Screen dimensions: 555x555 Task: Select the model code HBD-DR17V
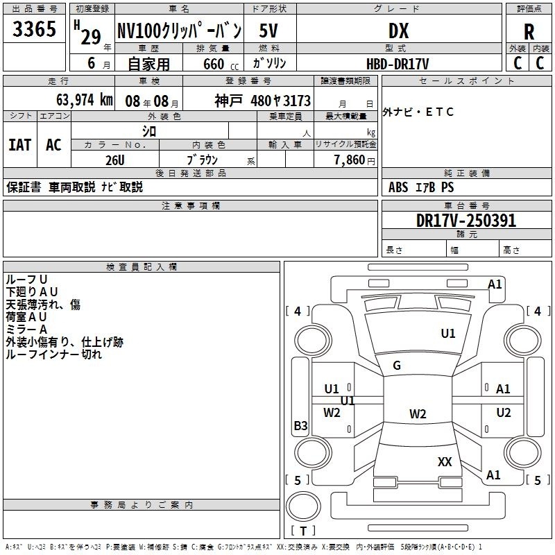tap(398, 63)
